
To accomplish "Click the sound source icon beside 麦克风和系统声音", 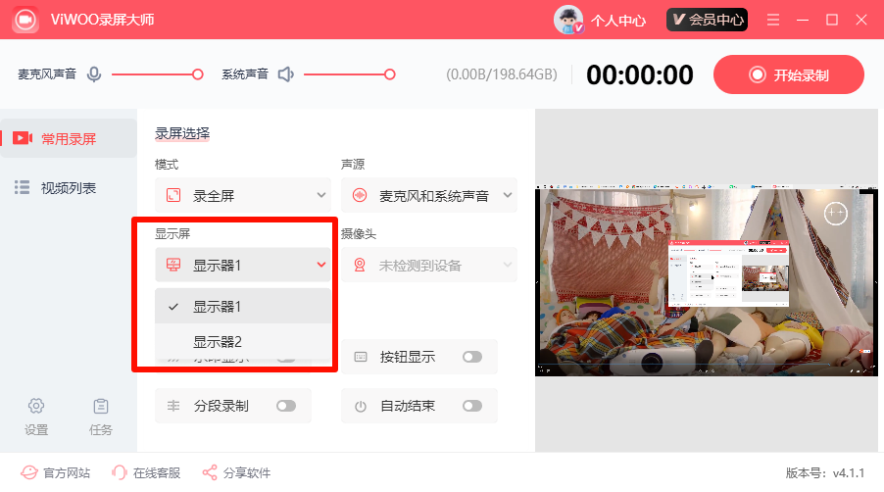I will click(x=360, y=196).
